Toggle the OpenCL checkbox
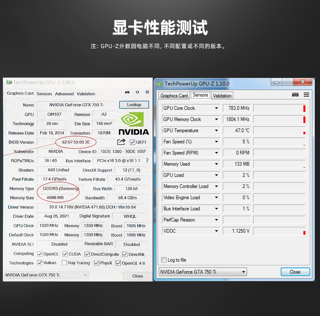Screen dimensions: 320x316 coord(40,254)
